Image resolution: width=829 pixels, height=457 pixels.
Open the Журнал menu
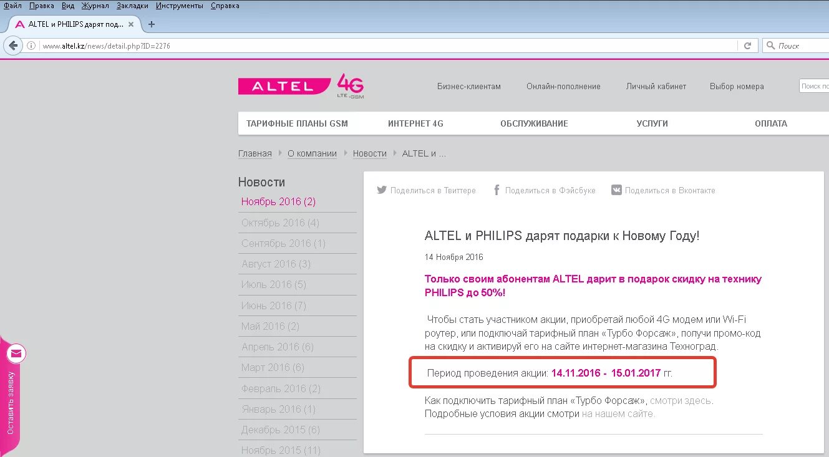(x=95, y=6)
